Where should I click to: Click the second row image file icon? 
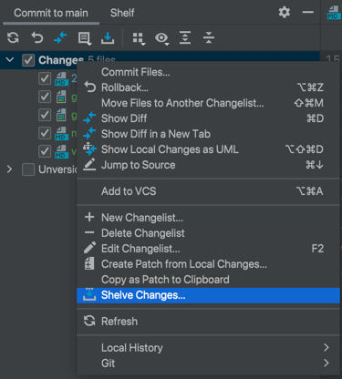click(x=61, y=97)
